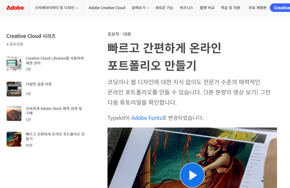Screen dimensions: 290x188
Task: Open the mountain thumbnail for the Adobe Stock tutorial
Action: pyautogui.click(x=14, y=113)
